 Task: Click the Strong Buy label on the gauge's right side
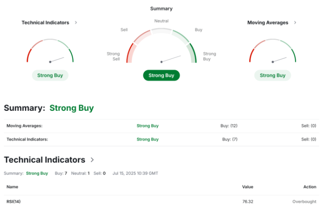pyautogui.click(x=209, y=57)
